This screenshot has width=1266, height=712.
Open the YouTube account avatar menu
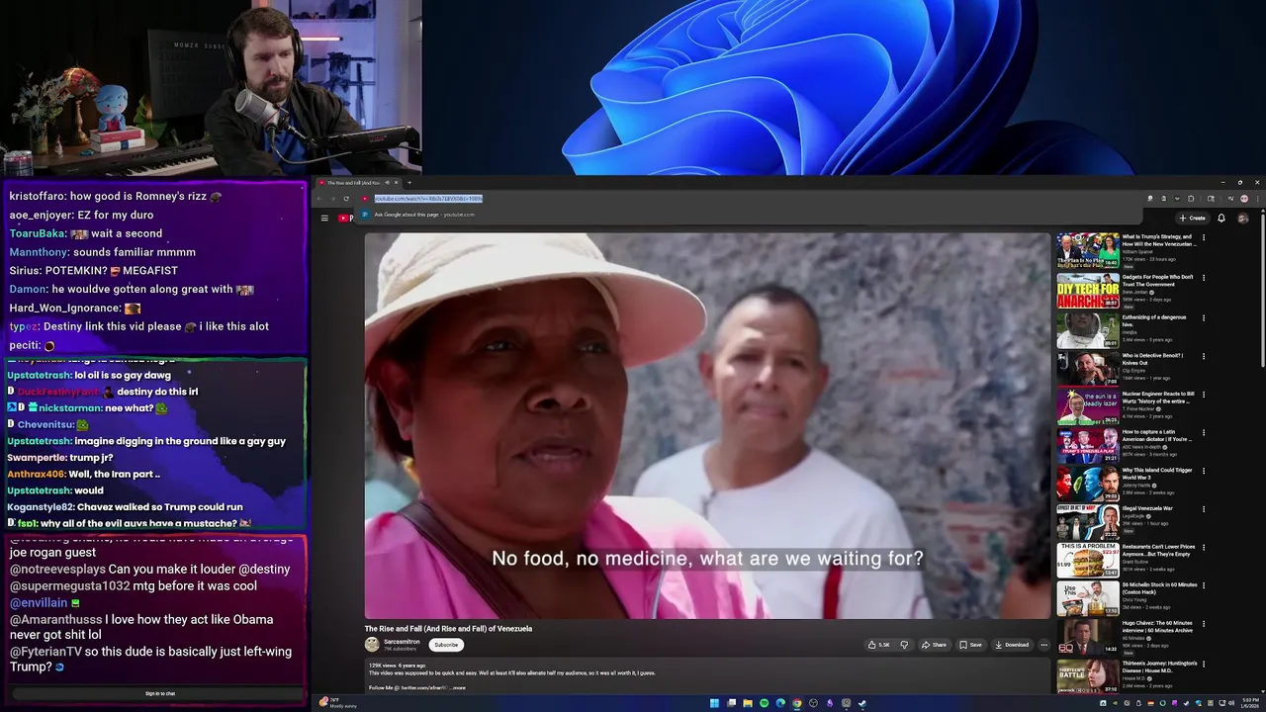(x=1243, y=218)
